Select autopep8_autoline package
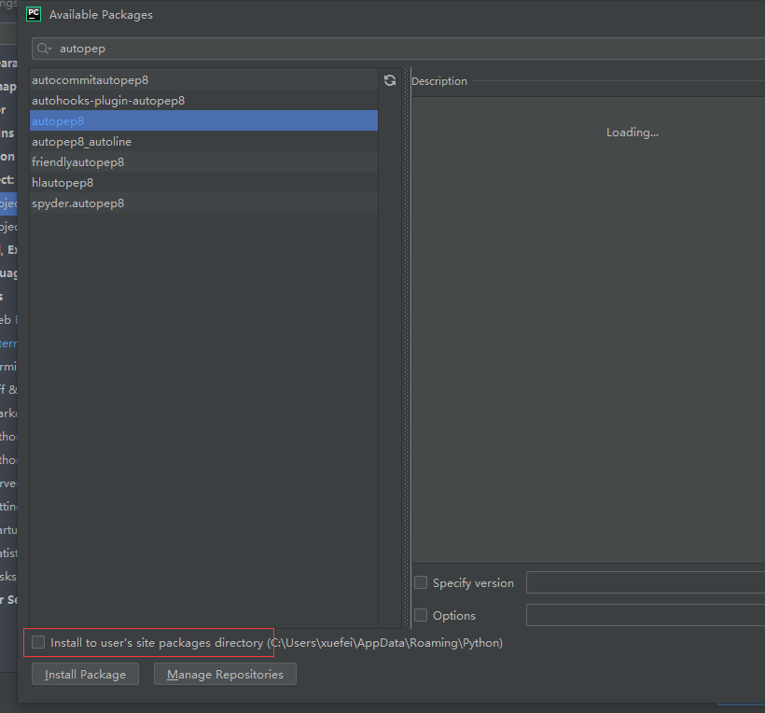The height and width of the screenshot is (713, 765). tap(204, 142)
